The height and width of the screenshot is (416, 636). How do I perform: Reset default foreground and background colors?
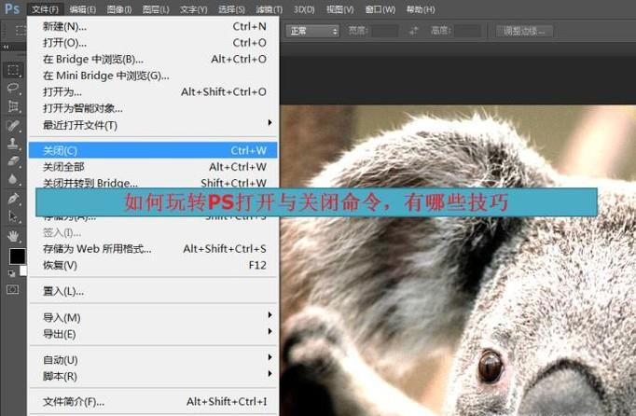[12, 273]
